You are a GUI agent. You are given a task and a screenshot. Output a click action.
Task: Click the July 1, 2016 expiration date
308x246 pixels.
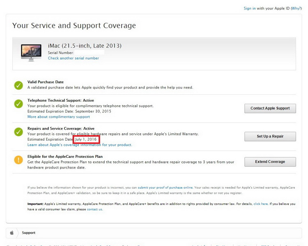pyautogui.click(x=86, y=139)
